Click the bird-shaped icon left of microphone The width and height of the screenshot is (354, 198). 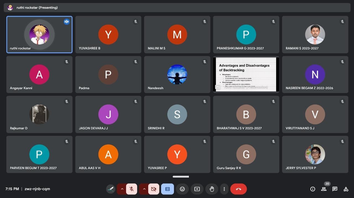point(111,189)
